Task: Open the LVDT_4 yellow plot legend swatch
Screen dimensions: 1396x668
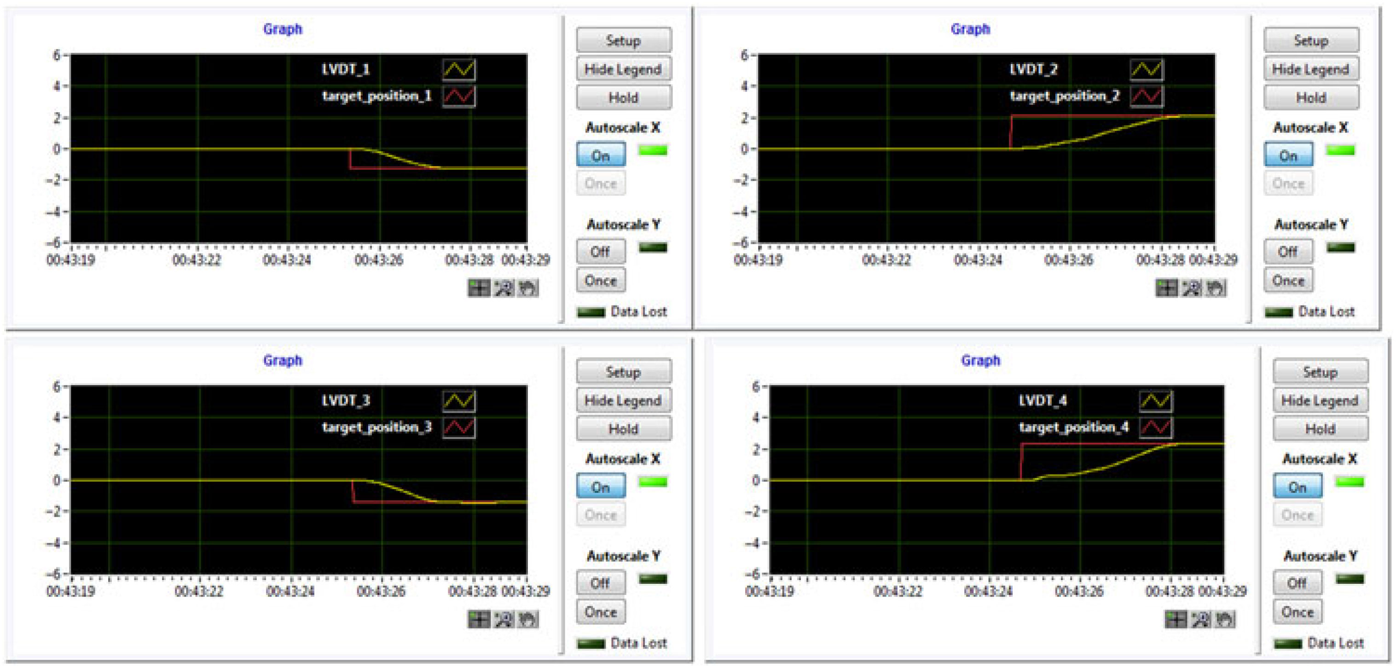Action: (1155, 401)
